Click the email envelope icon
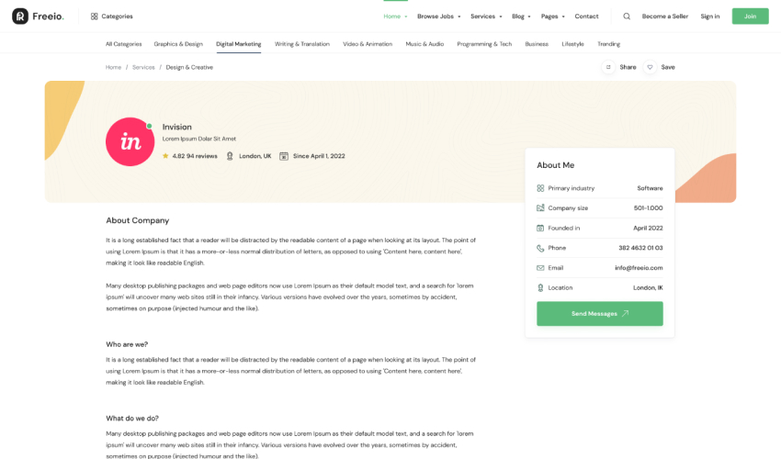The height and width of the screenshot is (459, 781). pos(540,268)
